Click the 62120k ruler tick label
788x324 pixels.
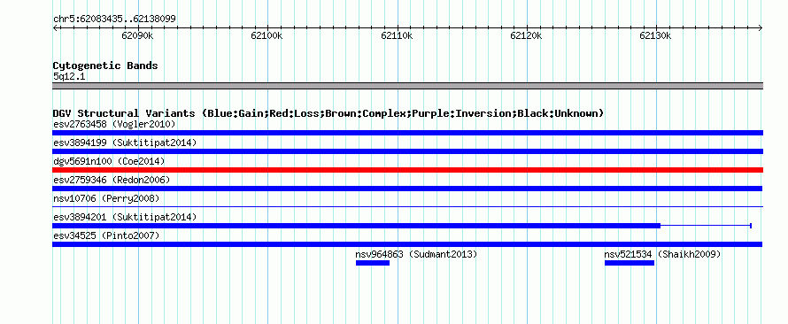pos(526,35)
